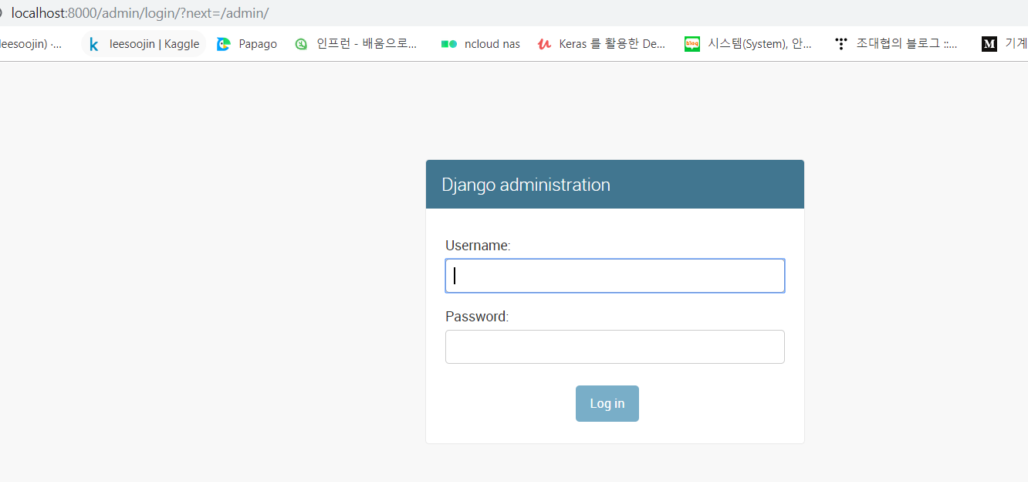
Task: Click the Username: label
Action: 478,246
